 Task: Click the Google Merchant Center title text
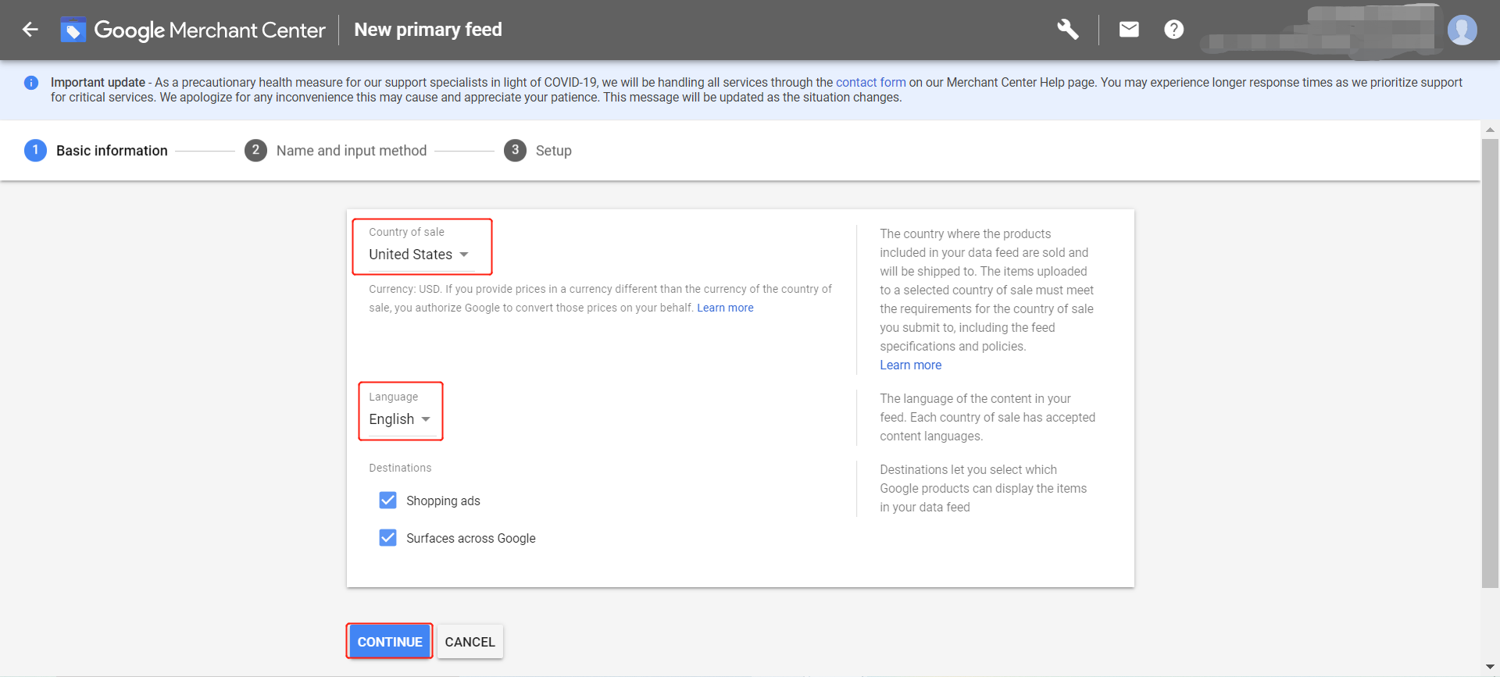pos(209,30)
